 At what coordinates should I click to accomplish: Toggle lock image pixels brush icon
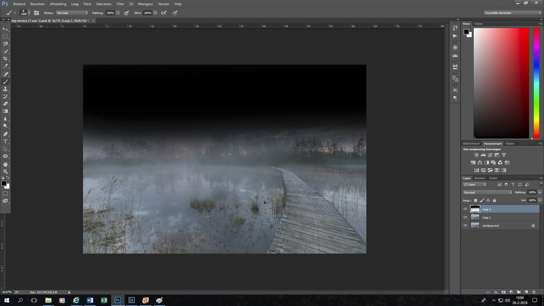[x=482, y=200]
